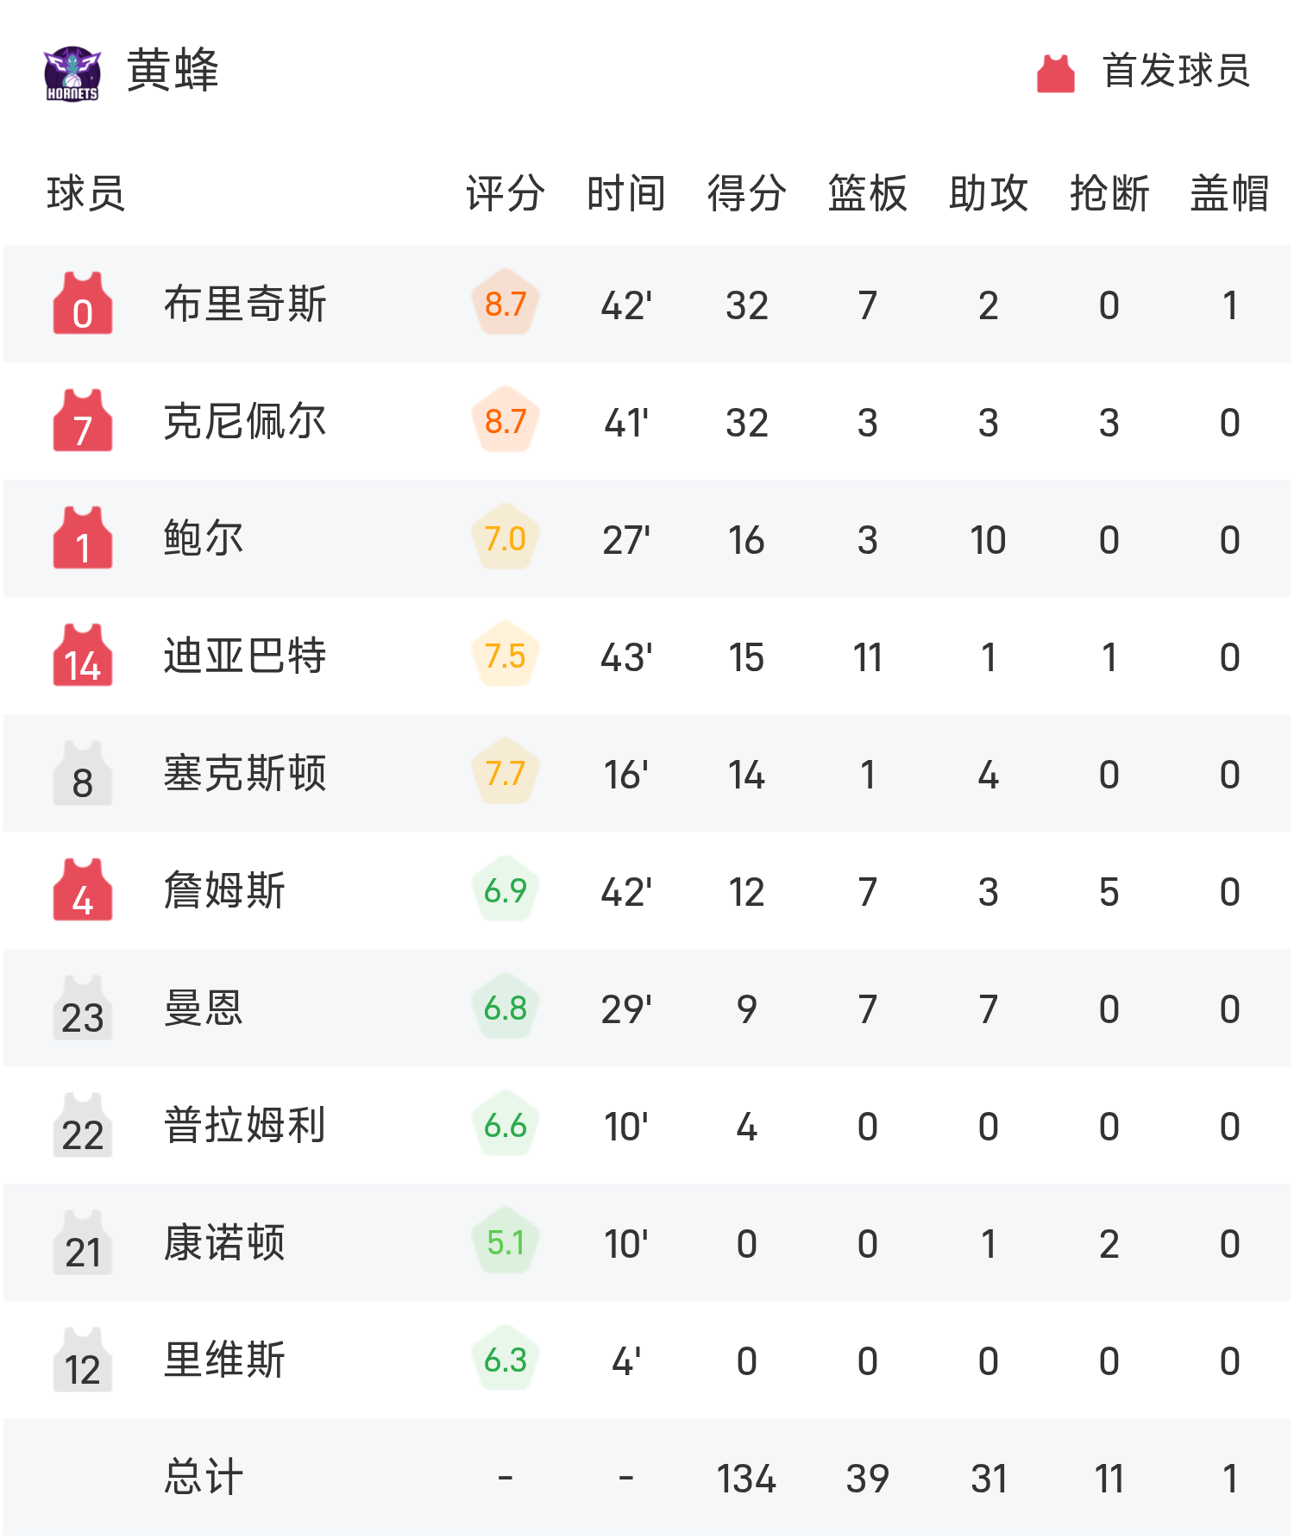This screenshot has width=1294, height=1539.
Task: Click the red starter jersey legend icon
Action: [x=1055, y=73]
